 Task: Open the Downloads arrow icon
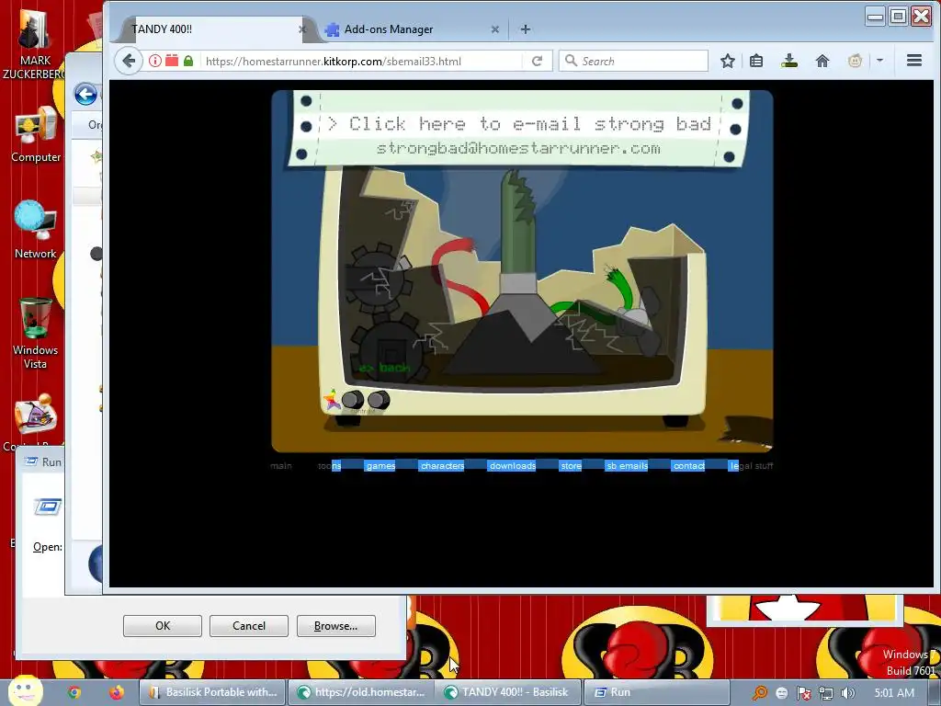tap(789, 61)
